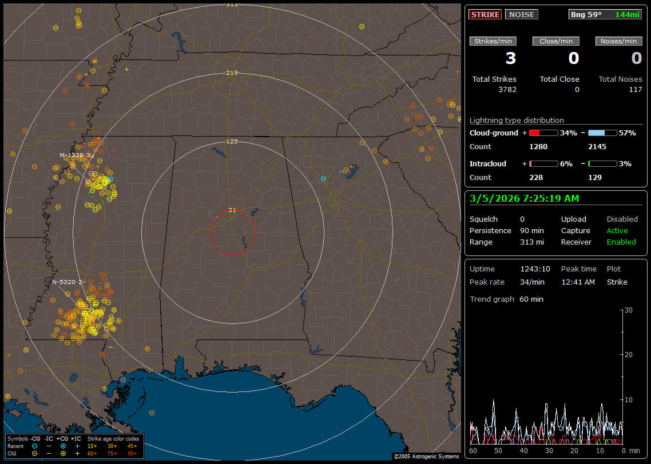The width and height of the screenshot is (651, 464).
Task: Click the old negative CG legend symbol
Action: [35, 453]
